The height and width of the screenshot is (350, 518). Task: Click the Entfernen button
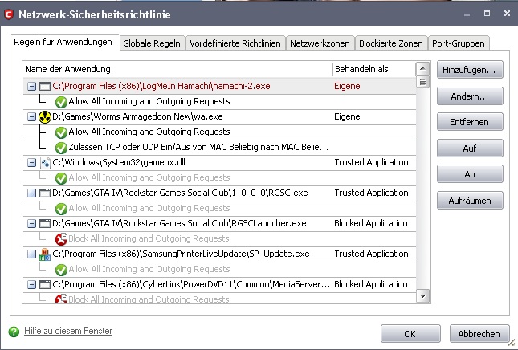point(470,122)
